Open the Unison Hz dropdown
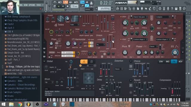The height and width of the screenshot is (107, 191). tap(101, 45)
